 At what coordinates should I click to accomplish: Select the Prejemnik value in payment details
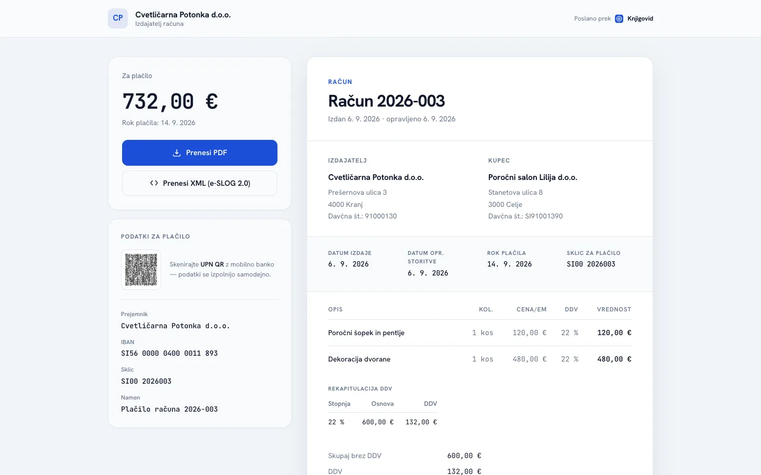point(175,326)
